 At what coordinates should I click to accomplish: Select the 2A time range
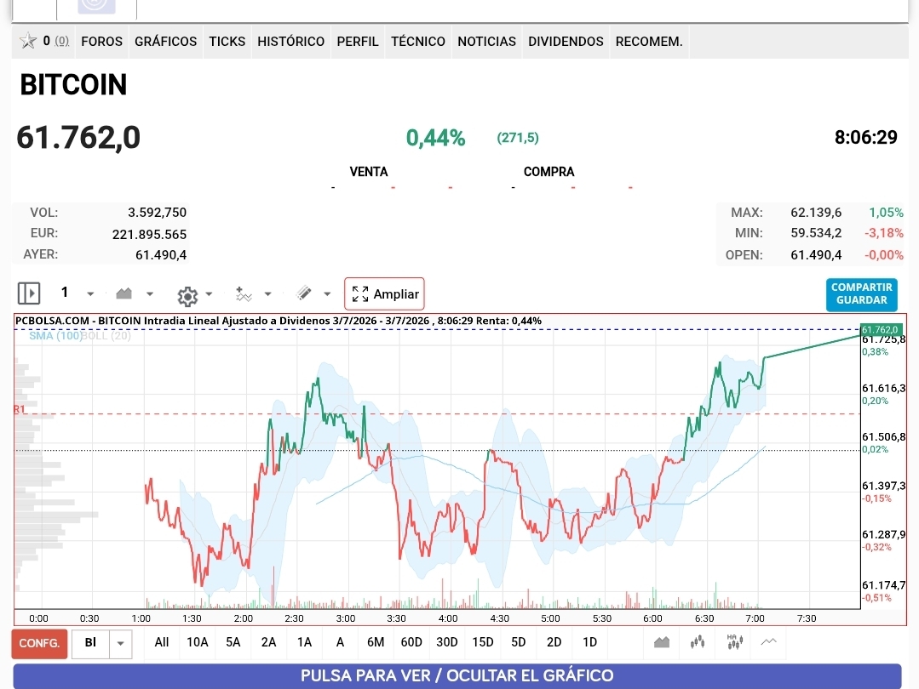[x=268, y=642]
